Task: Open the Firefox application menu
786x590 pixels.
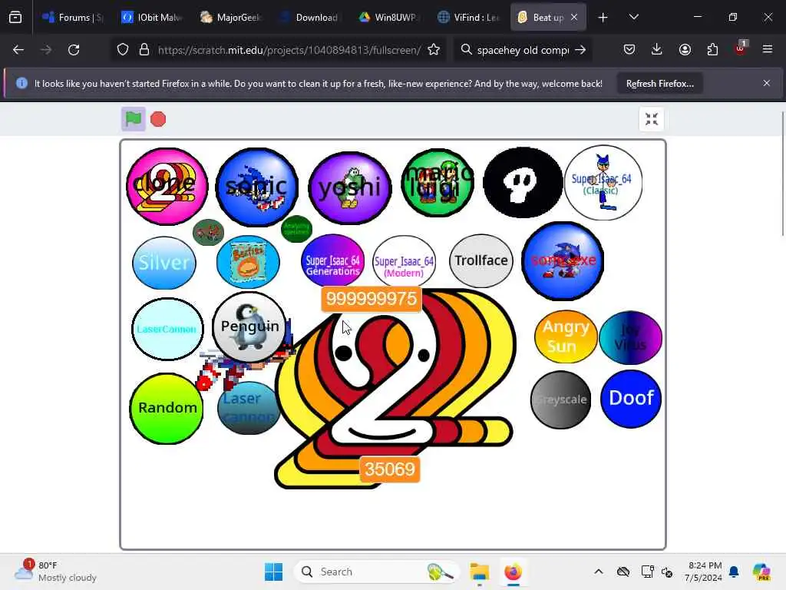Action: click(x=768, y=49)
